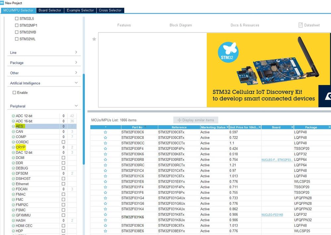Image resolution: width=331 pixels, height=235 pixels.
Task: Enable the Artificial Intelligence checkbox
Action: pyautogui.click(x=14, y=93)
